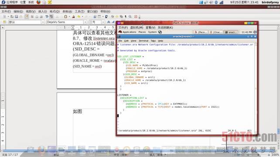
Task: Expand the New document dropdown arrow
Action: coord(8,17)
